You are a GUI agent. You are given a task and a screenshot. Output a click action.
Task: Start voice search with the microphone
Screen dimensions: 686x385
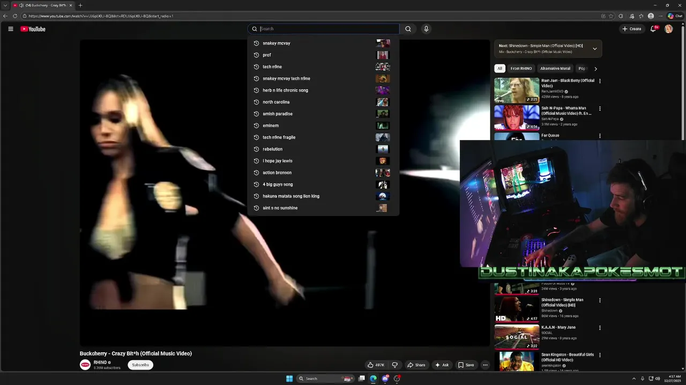[426, 29]
